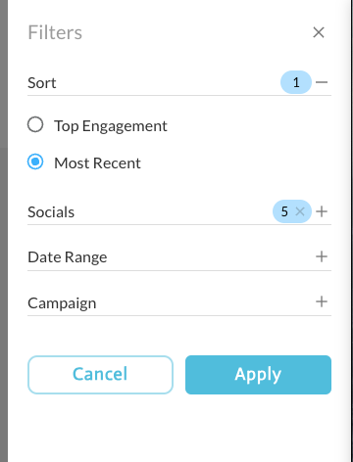Viewport: 353px width, 462px height.
Task: Click the Sort count badge showing 1
Action: click(296, 82)
